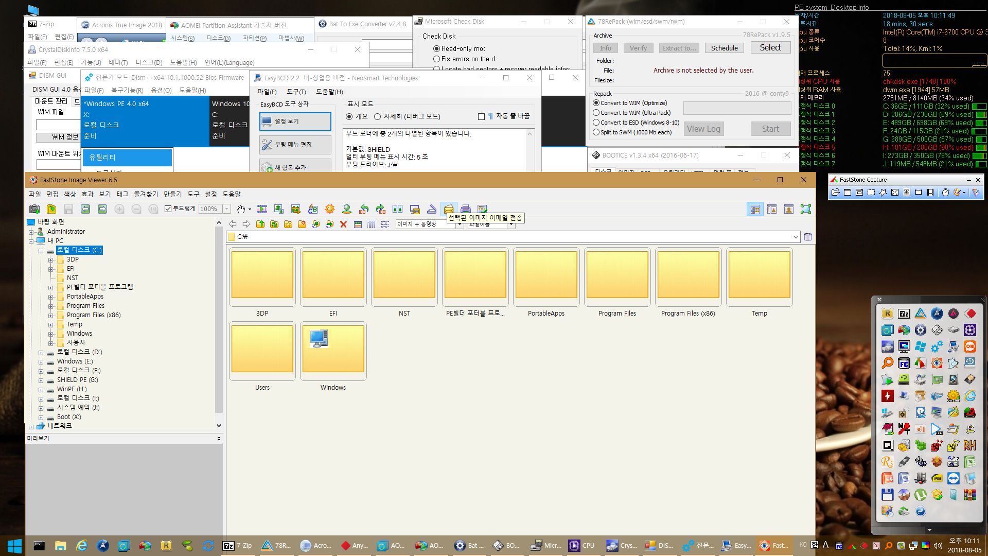Click the email selected images icon
The height and width of the screenshot is (556, 988).
[x=449, y=209]
